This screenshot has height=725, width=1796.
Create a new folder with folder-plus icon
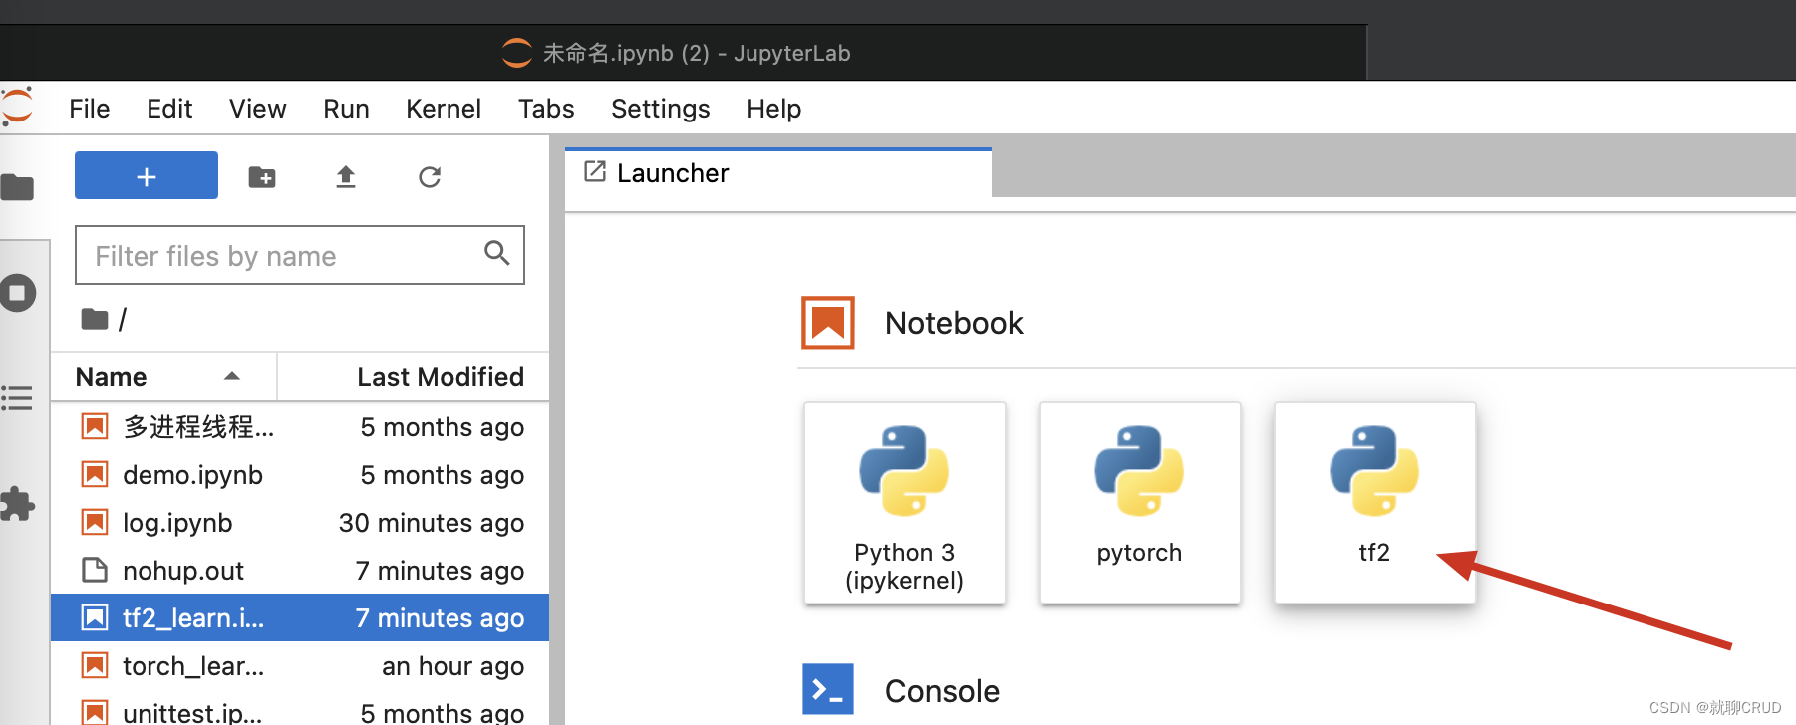click(262, 177)
